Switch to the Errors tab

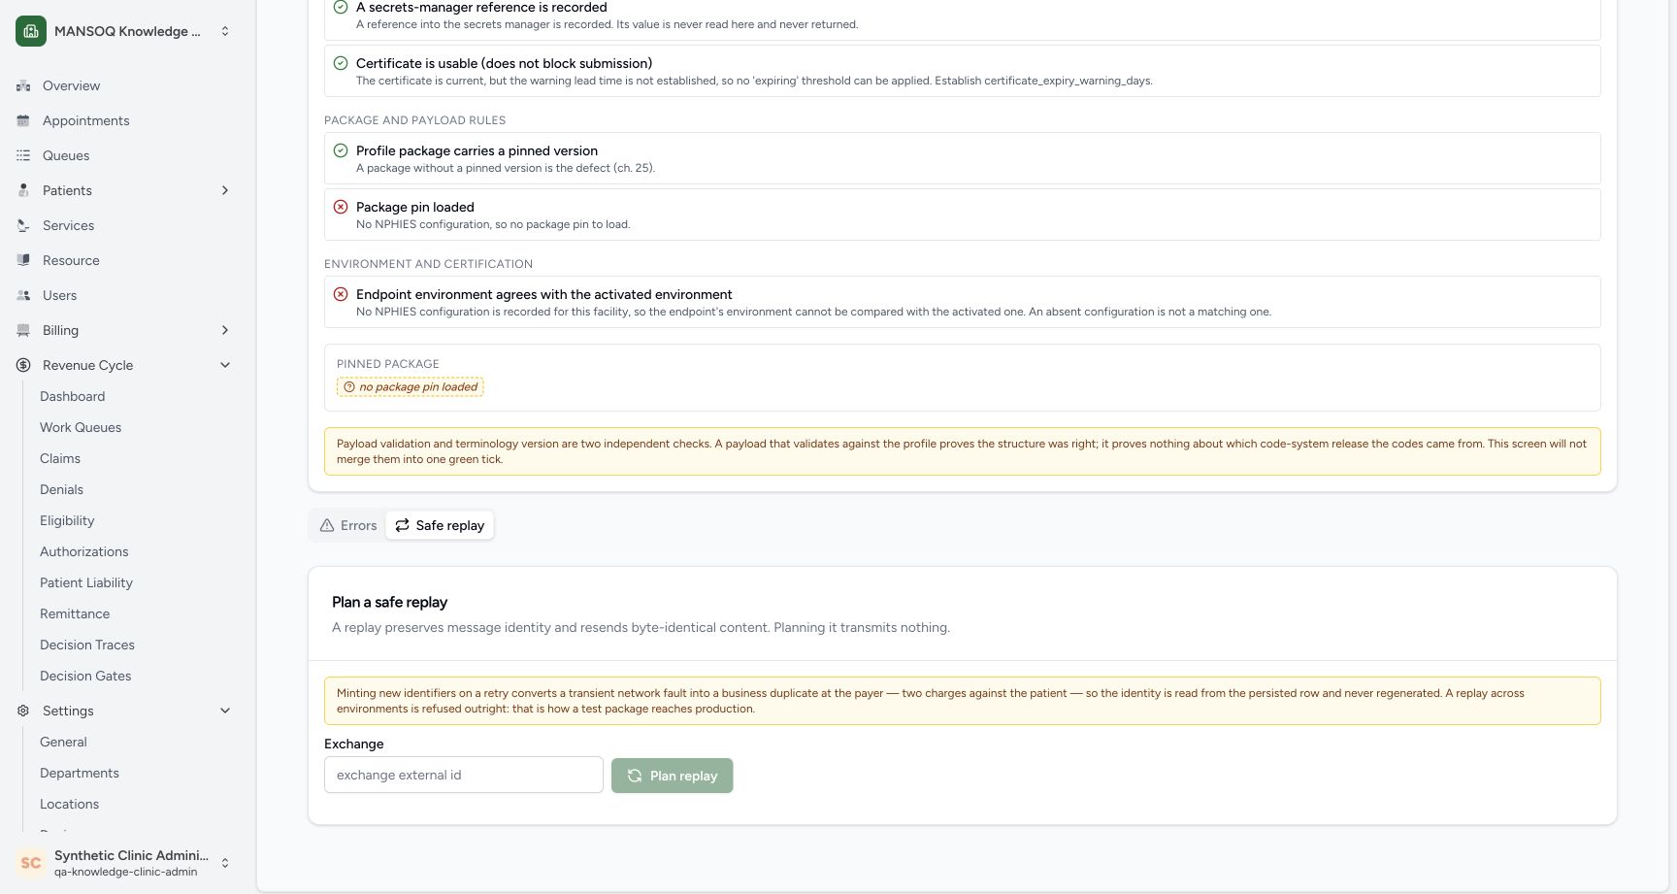point(348,525)
